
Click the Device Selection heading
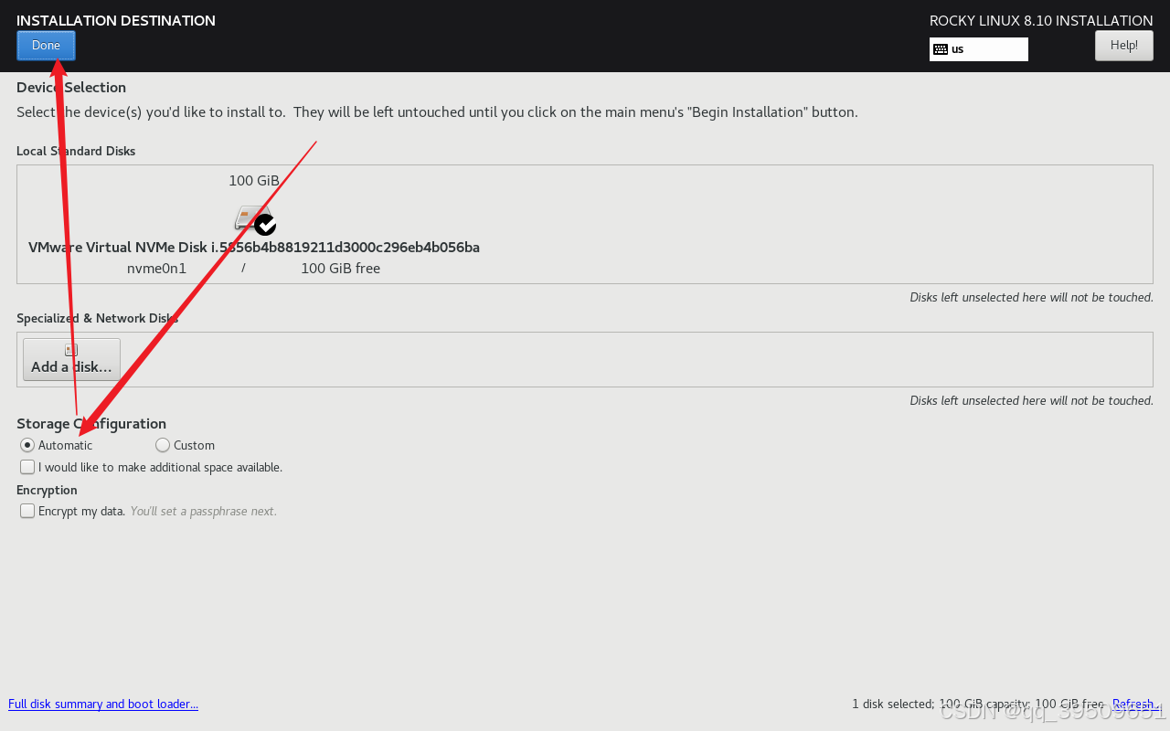point(71,88)
